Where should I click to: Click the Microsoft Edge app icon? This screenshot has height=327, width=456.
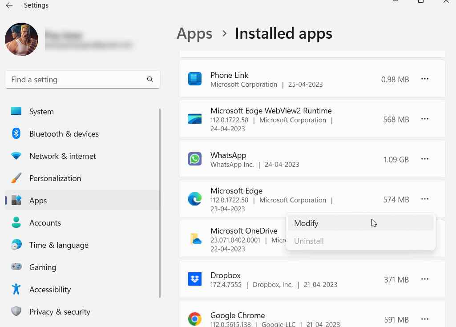195,199
